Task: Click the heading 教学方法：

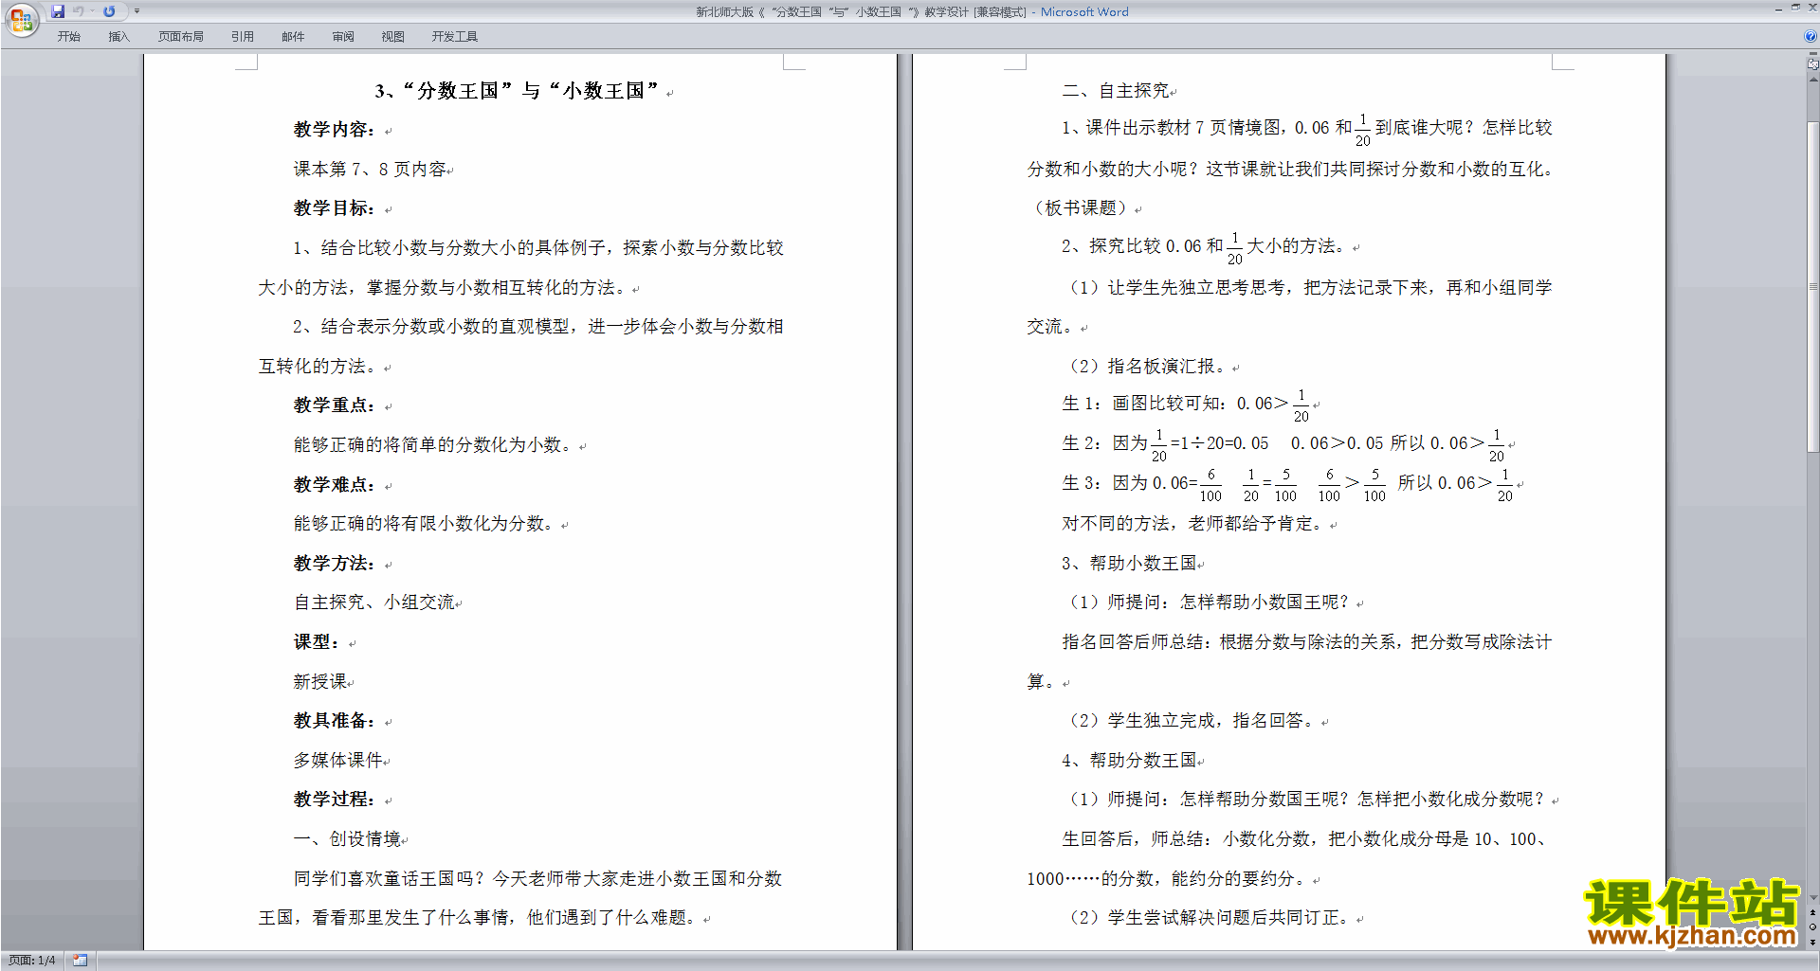Action: click(x=335, y=564)
